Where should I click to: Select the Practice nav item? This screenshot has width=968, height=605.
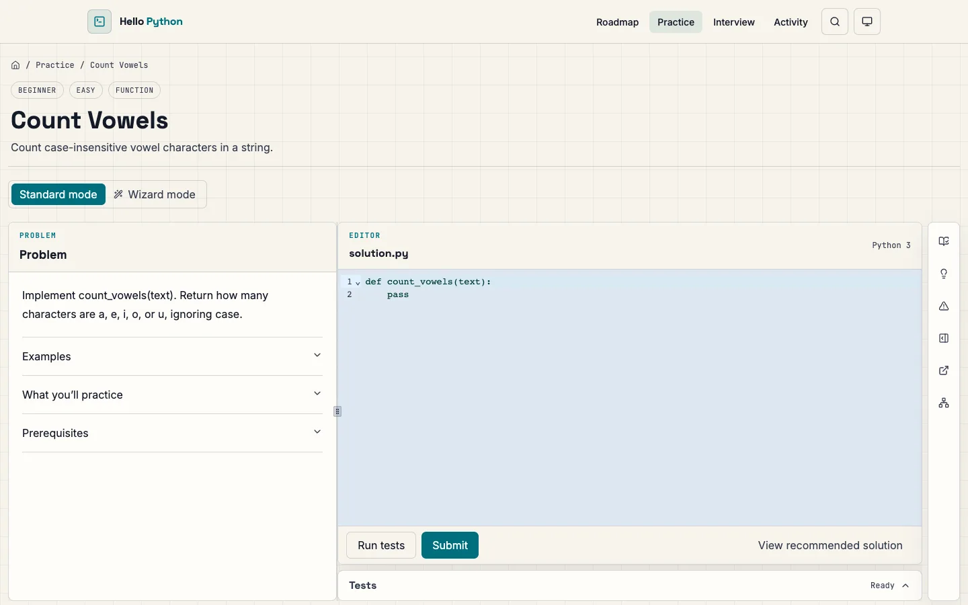pyautogui.click(x=676, y=22)
